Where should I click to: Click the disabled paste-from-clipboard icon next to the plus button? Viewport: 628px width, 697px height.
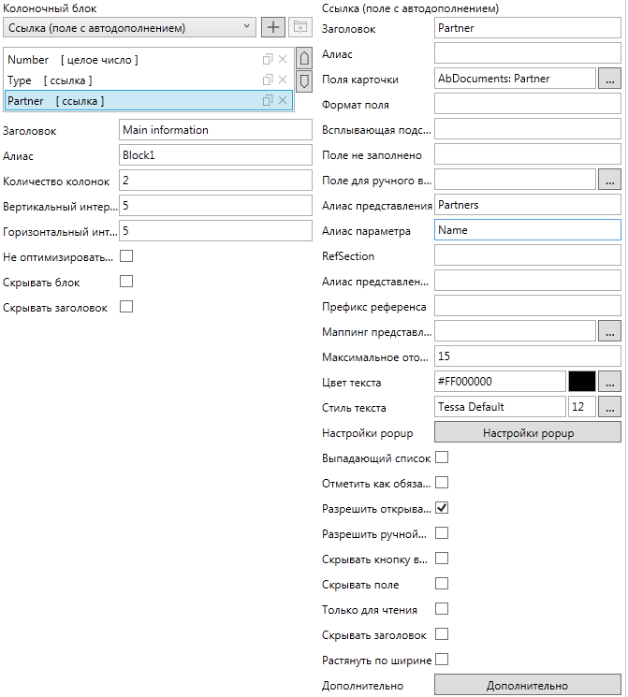[299, 27]
